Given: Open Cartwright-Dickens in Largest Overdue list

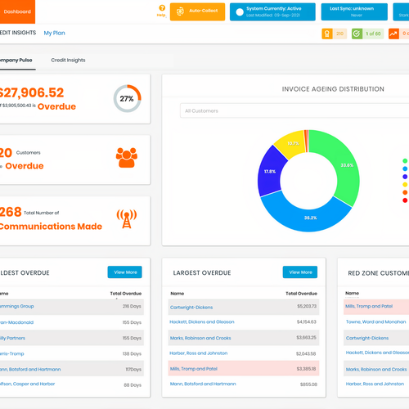Looking at the screenshot, I should (x=191, y=308).
